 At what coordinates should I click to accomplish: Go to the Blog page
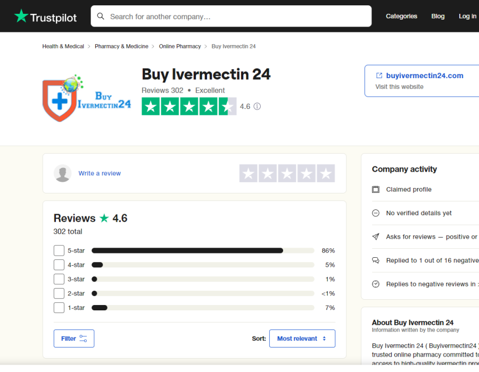click(x=438, y=16)
